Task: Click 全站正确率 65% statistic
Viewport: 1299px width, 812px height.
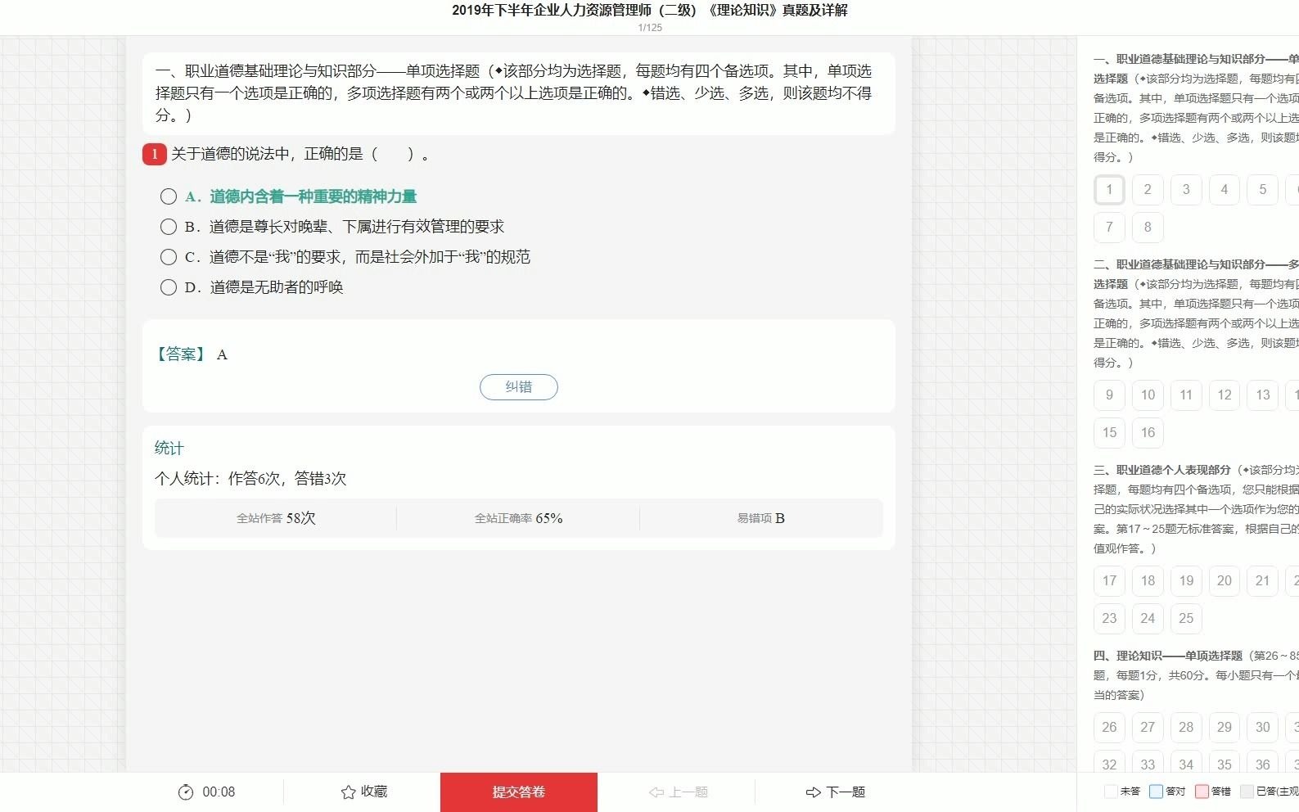Action: pyautogui.click(x=519, y=518)
